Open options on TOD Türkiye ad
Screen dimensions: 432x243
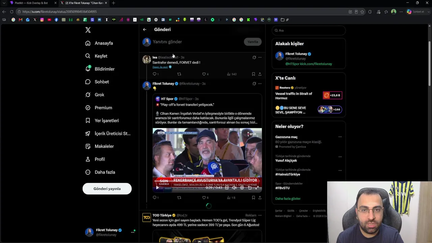pyautogui.click(x=260, y=215)
